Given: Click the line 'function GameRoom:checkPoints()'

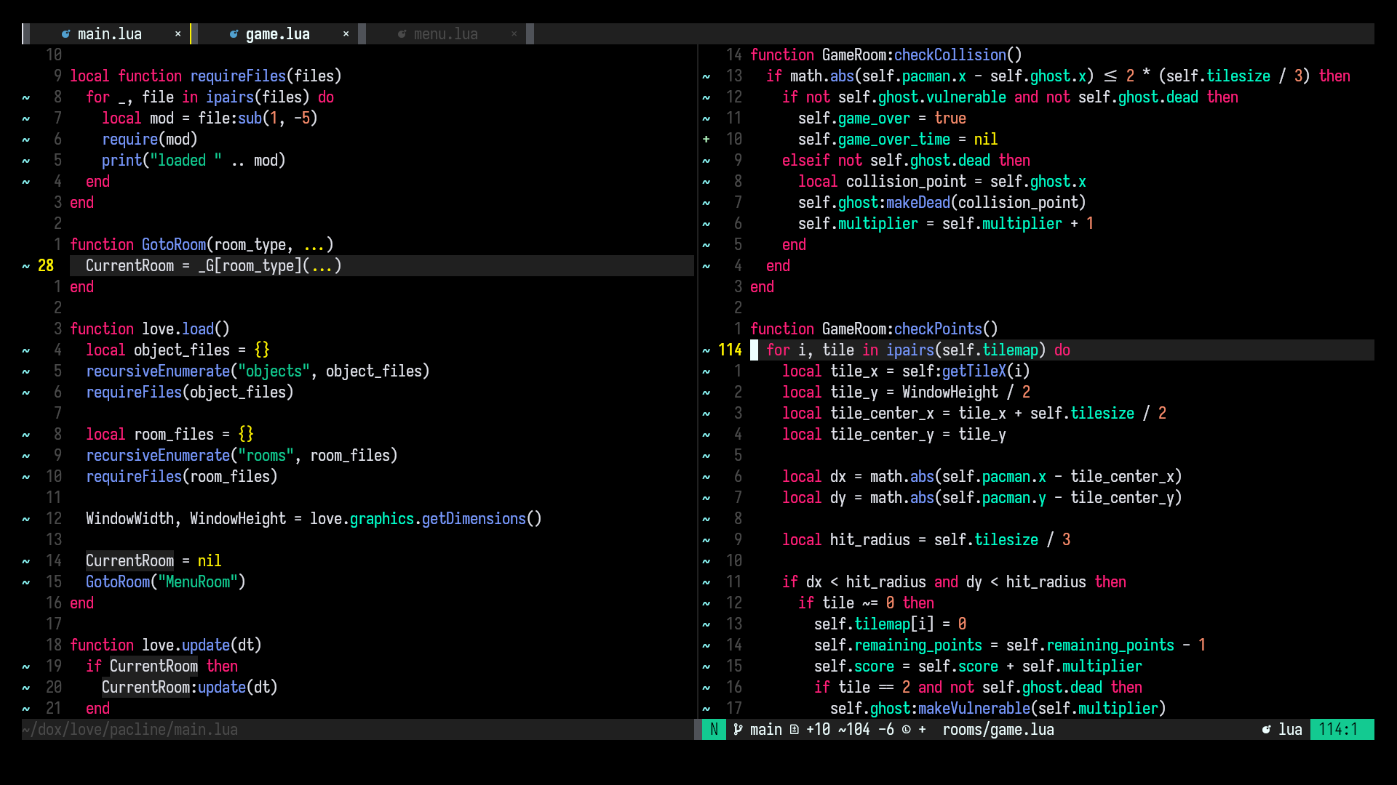Looking at the screenshot, I should [x=875, y=329].
